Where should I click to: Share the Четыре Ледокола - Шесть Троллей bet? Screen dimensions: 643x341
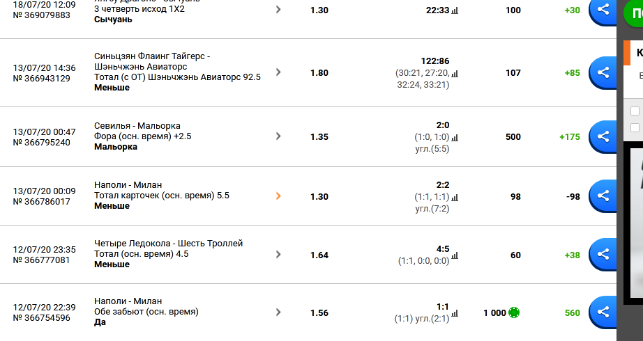(603, 254)
